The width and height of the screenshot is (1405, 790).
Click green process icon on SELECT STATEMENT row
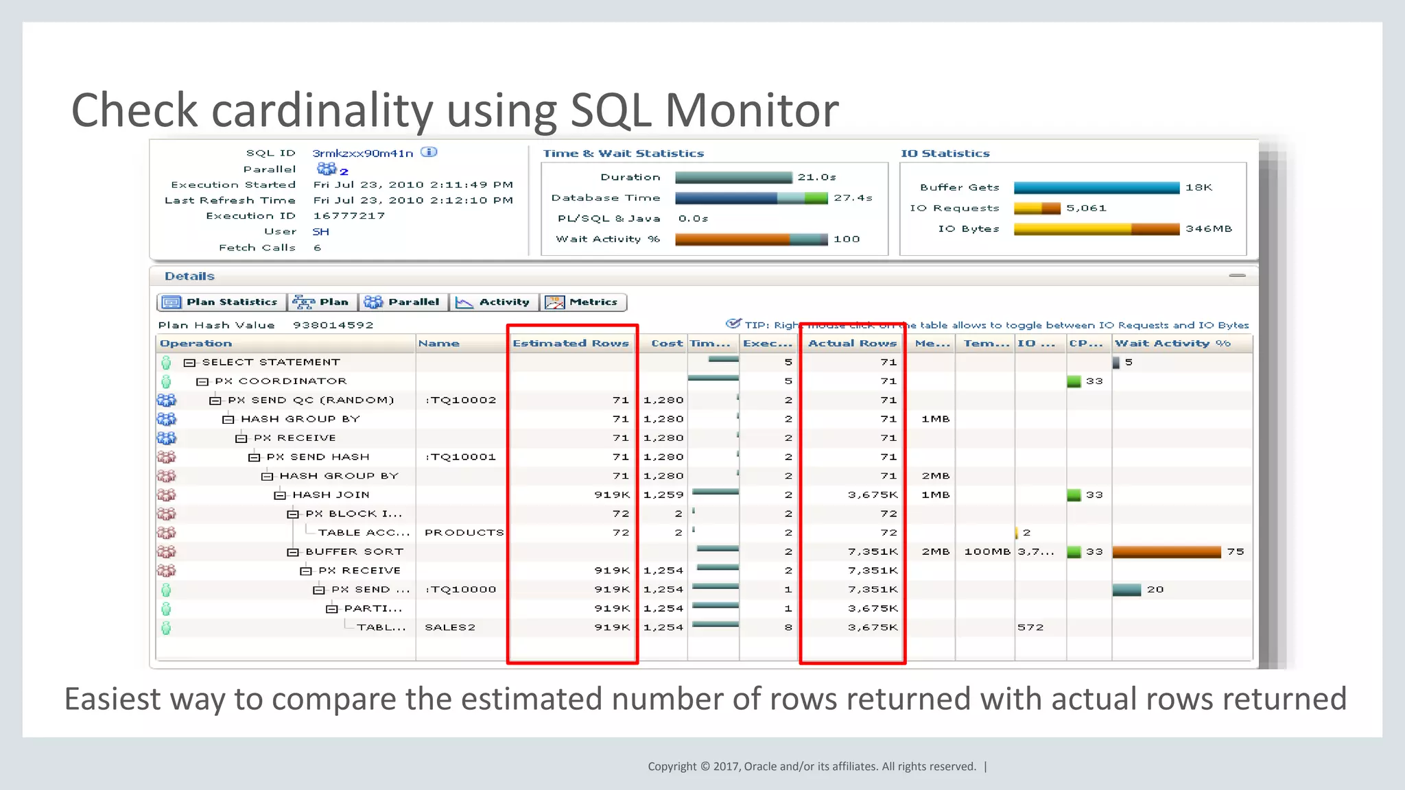(166, 362)
